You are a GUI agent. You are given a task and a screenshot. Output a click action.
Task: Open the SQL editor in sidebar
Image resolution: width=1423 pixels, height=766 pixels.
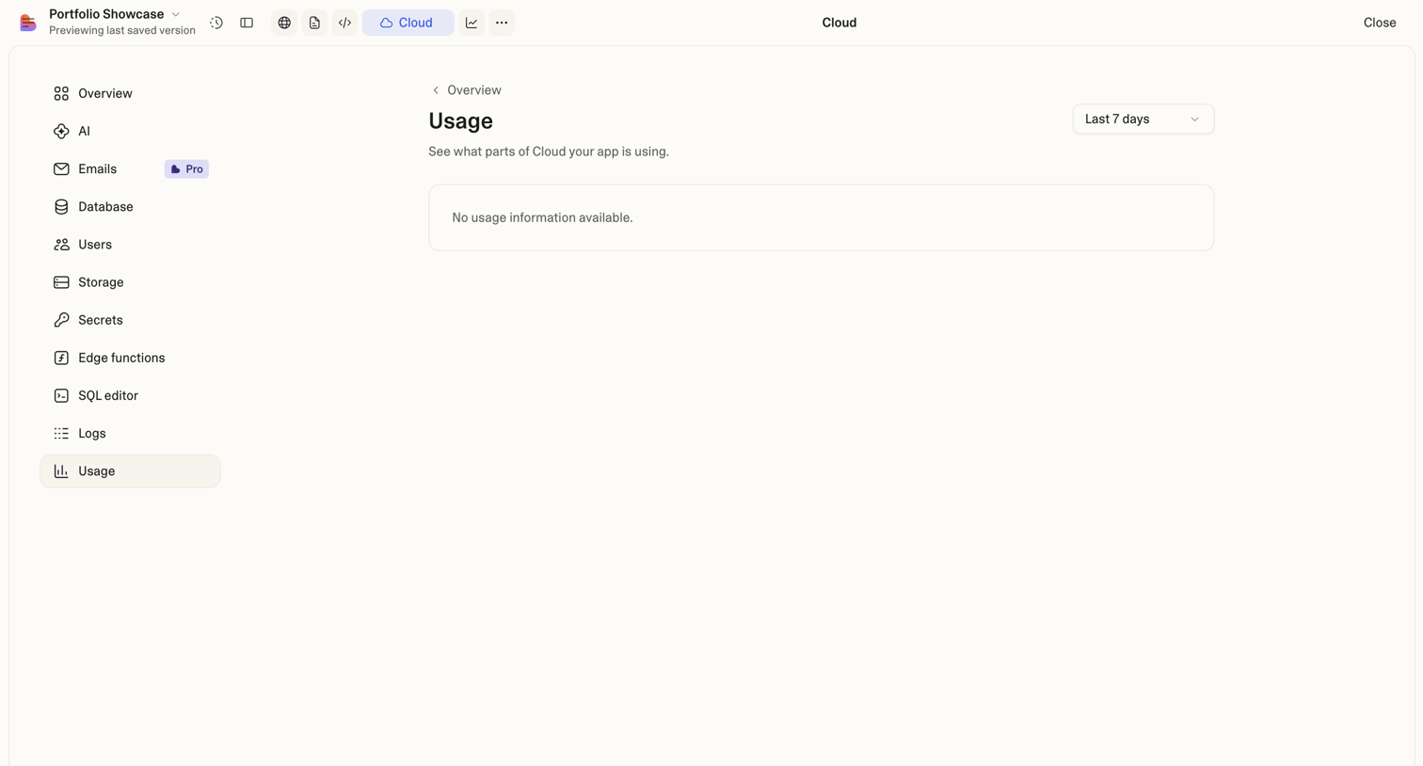130,395
